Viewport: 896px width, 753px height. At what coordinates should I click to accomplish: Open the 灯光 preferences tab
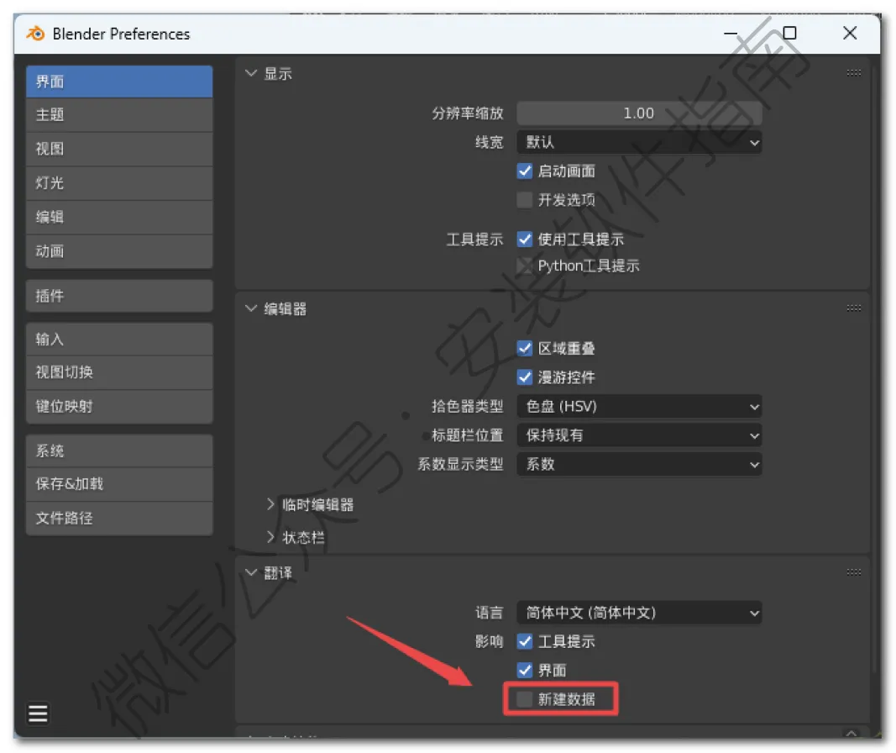[119, 183]
